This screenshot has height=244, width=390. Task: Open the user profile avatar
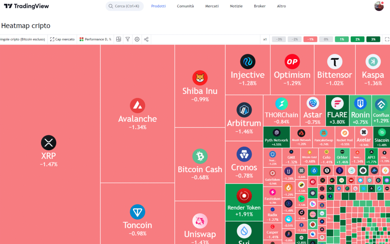(379, 6)
